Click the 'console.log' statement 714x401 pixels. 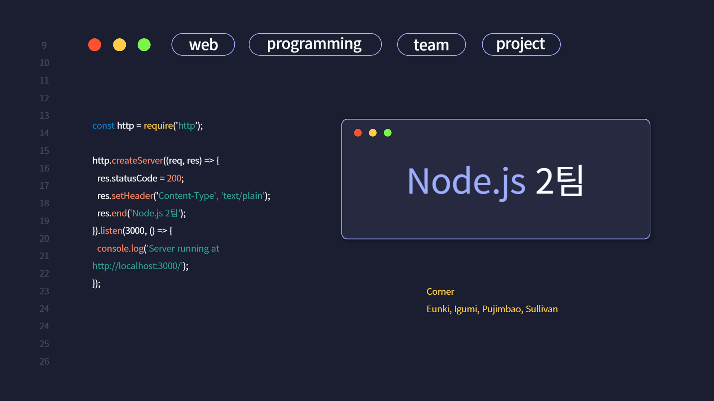(120, 248)
